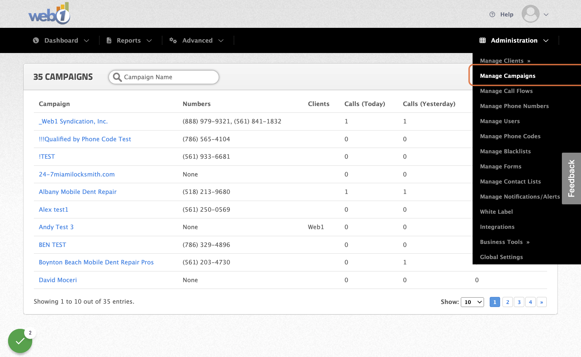
Task: Select Global Settings
Action: point(501,257)
